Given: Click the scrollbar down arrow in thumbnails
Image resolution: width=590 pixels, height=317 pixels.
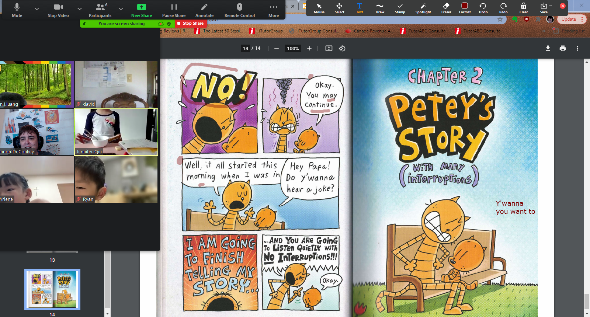Looking at the screenshot, I should [107, 314].
